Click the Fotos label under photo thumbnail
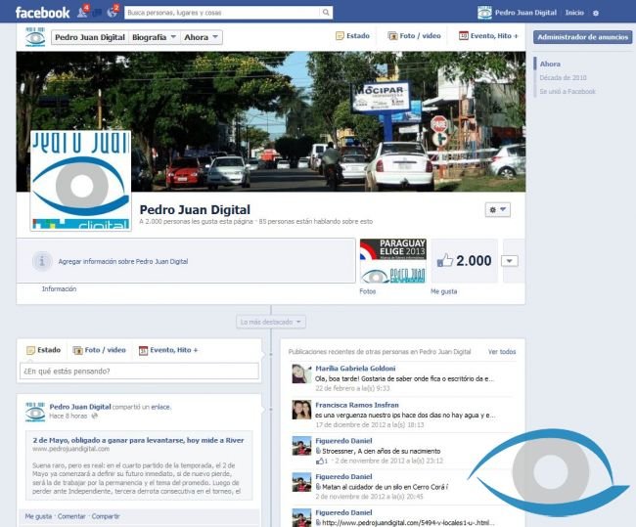 pos(368,291)
